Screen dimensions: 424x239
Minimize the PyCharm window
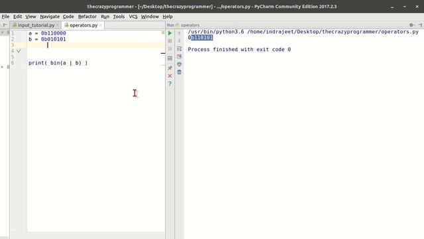[x=392, y=7]
